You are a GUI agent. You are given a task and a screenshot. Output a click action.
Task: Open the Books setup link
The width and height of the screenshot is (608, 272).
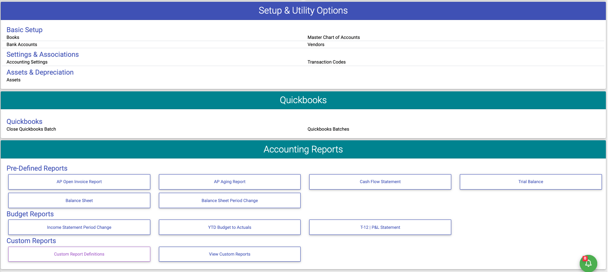13,37
